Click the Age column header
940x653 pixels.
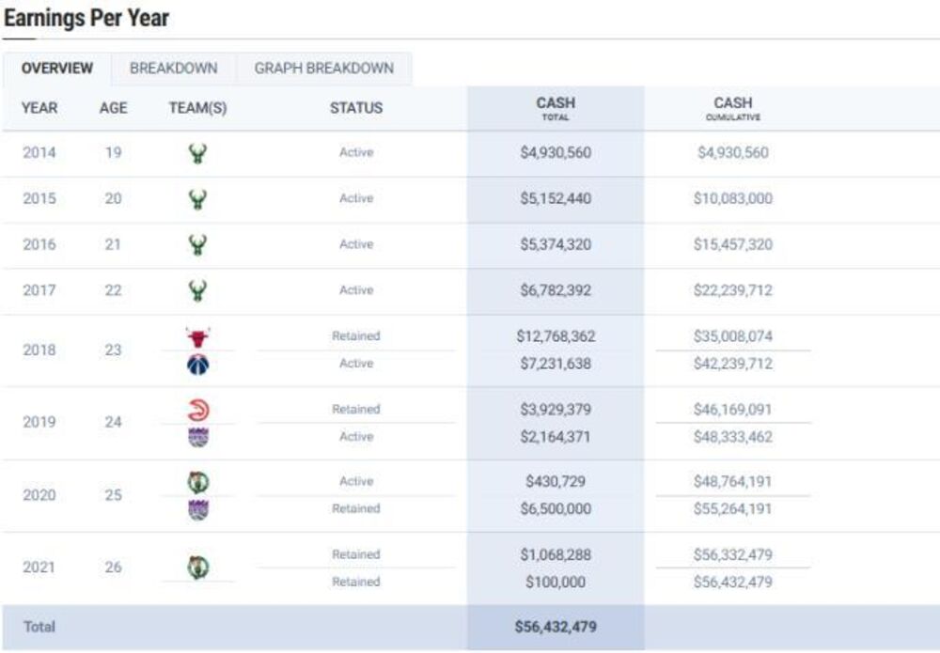113,108
